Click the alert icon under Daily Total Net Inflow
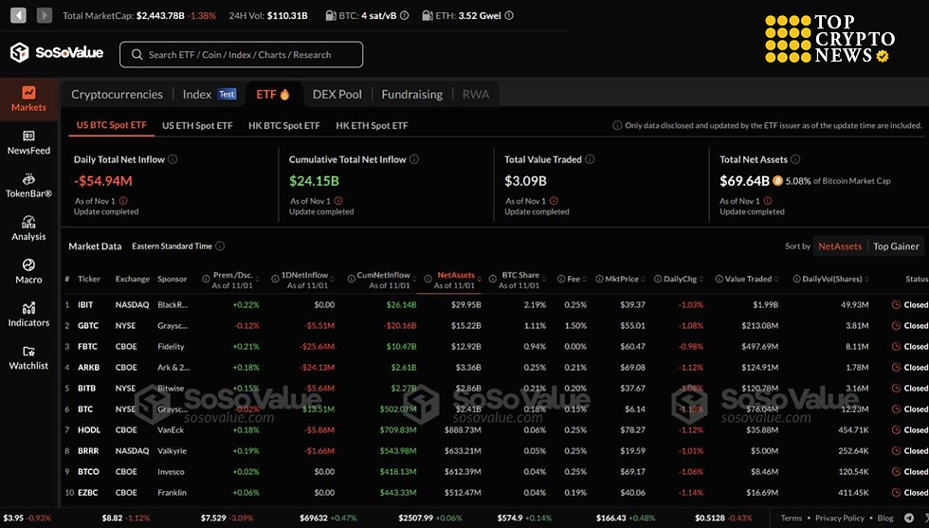 (x=123, y=201)
